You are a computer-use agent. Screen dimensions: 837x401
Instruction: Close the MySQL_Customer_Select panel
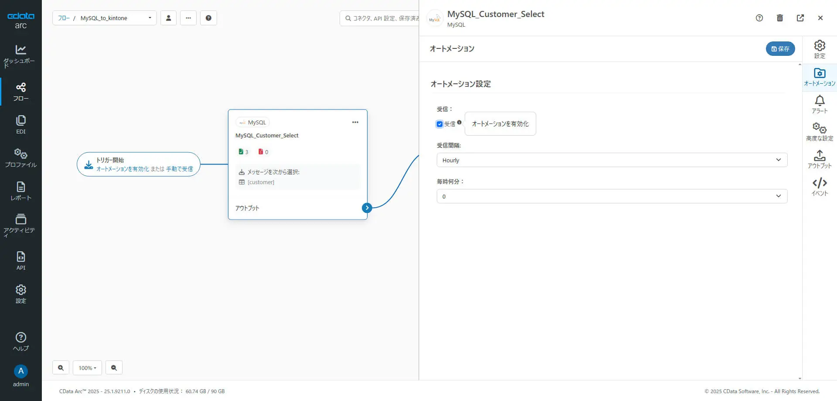click(820, 18)
